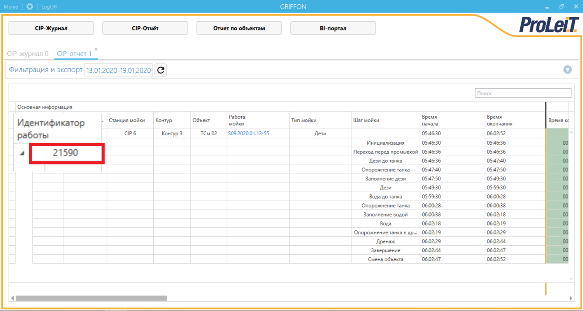Select the Дренаж step row

(386, 241)
